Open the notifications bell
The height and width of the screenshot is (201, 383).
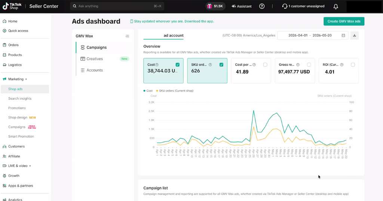pos(336,6)
